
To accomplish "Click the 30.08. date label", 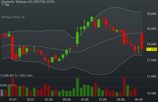I will 121,99.
